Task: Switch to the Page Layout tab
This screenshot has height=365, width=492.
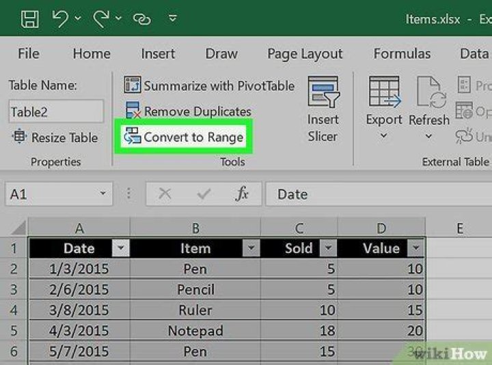Action: 305,54
